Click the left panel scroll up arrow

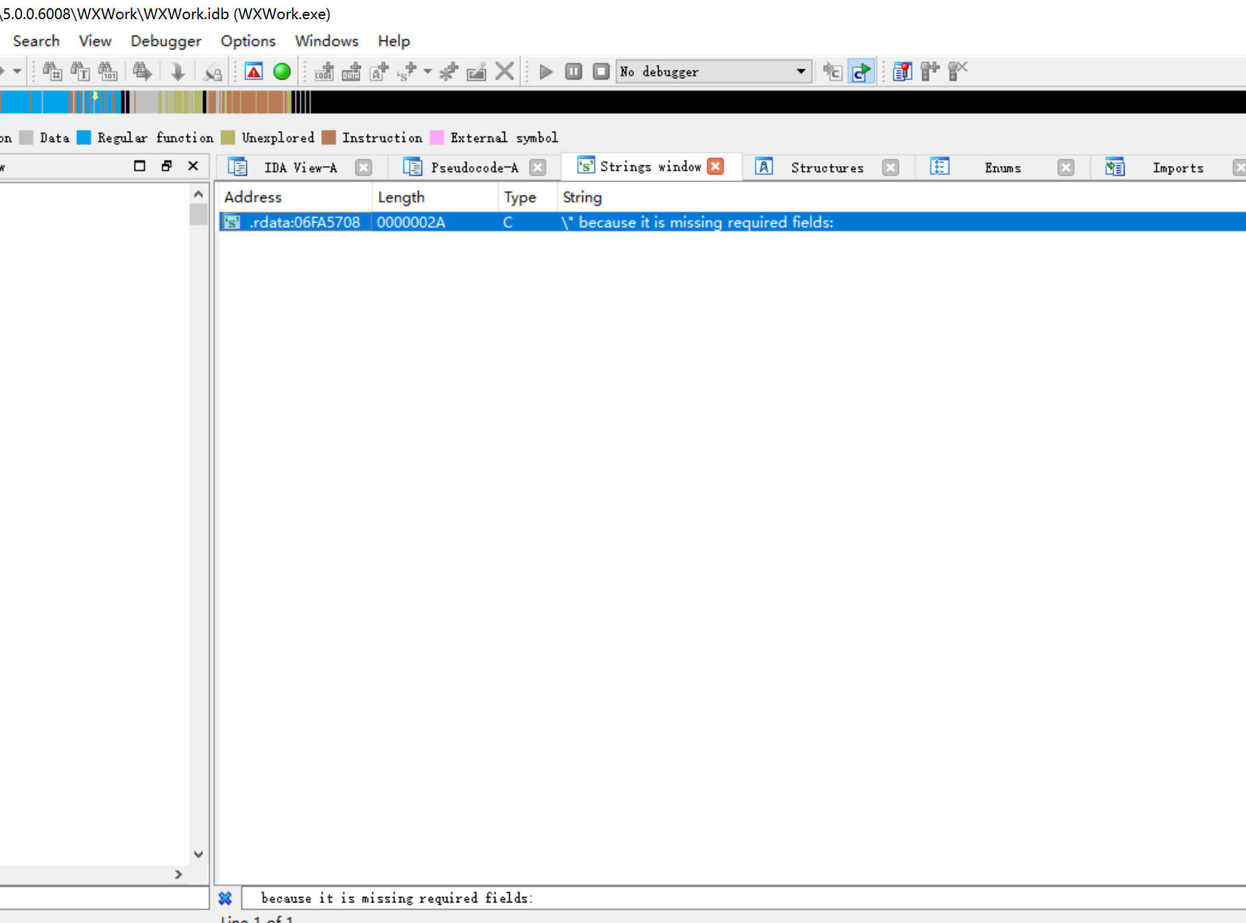198,194
